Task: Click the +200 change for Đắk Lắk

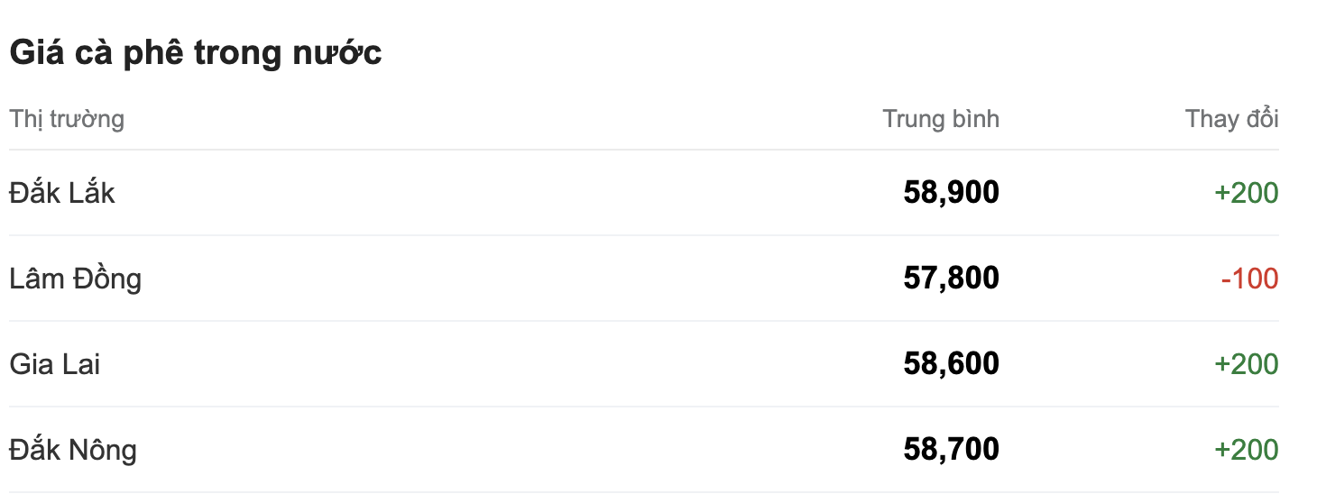Action: point(1247,193)
